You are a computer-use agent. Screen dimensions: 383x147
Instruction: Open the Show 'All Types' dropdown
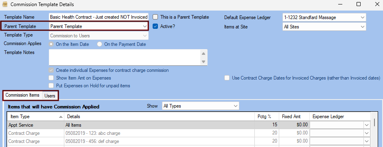coord(236,106)
